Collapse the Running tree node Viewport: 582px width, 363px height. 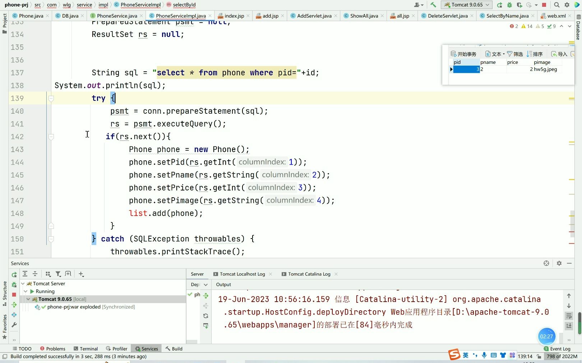click(26, 291)
